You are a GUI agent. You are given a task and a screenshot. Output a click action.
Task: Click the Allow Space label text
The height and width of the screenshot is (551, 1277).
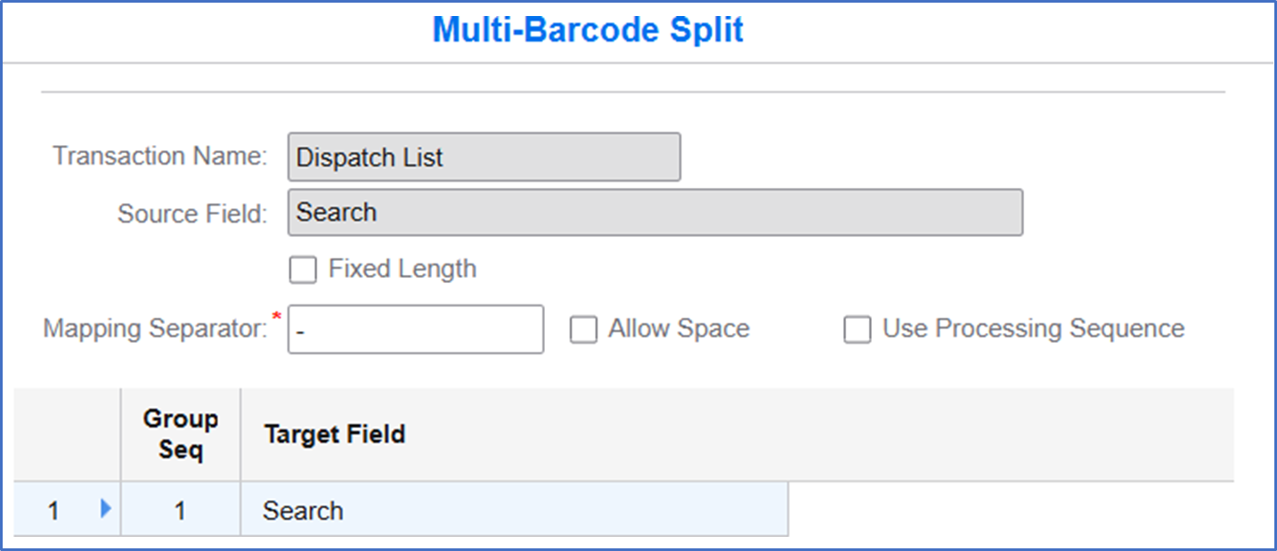677,328
